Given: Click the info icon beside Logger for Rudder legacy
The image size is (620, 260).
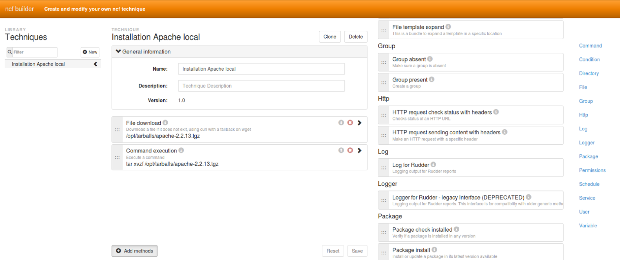Looking at the screenshot, I should click(529, 197).
